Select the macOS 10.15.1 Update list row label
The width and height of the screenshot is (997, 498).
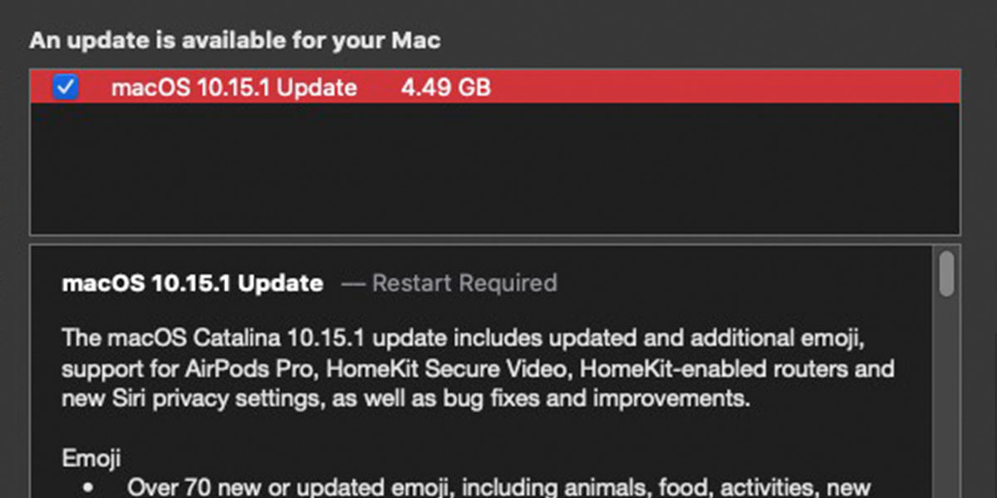tap(234, 87)
